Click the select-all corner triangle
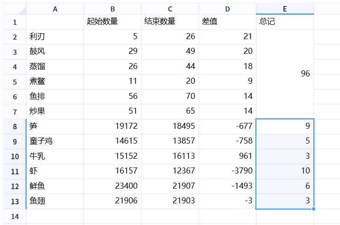The height and width of the screenshot is (225, 340). pos(23,11)
